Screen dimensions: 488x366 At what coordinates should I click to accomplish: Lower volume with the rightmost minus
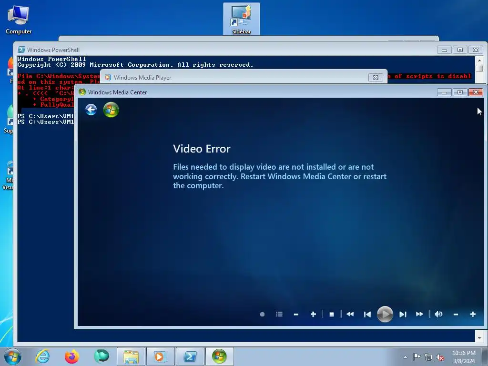[456, 315]
